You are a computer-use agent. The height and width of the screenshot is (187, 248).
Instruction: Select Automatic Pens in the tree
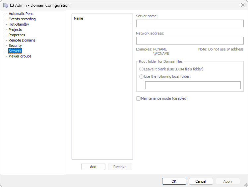click(21, 14)
